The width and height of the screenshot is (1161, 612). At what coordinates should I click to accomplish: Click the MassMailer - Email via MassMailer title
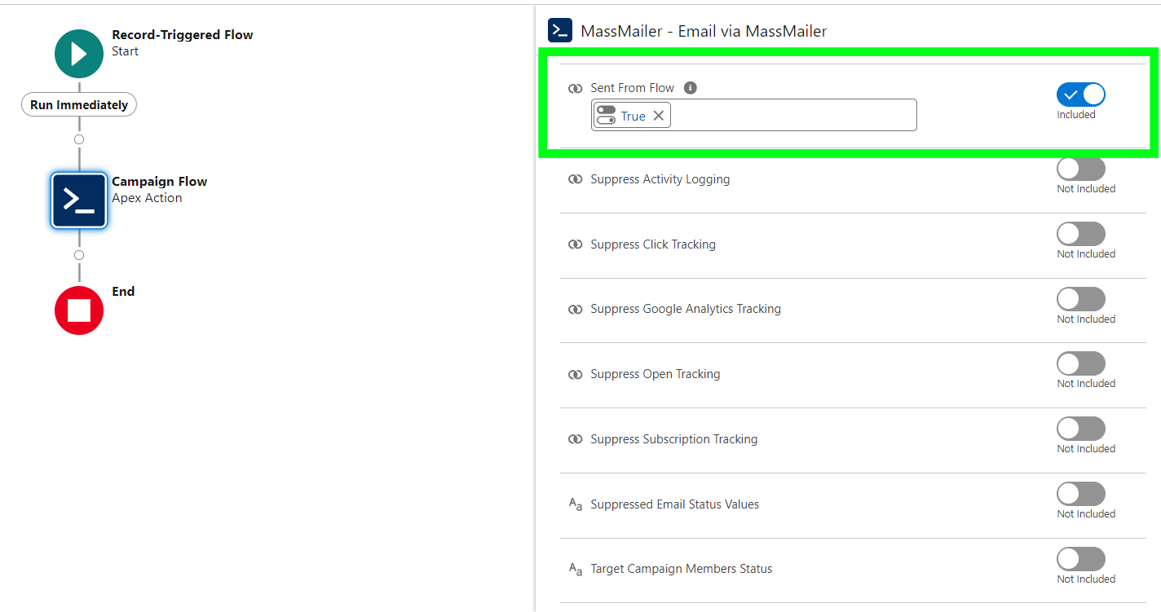704,32
